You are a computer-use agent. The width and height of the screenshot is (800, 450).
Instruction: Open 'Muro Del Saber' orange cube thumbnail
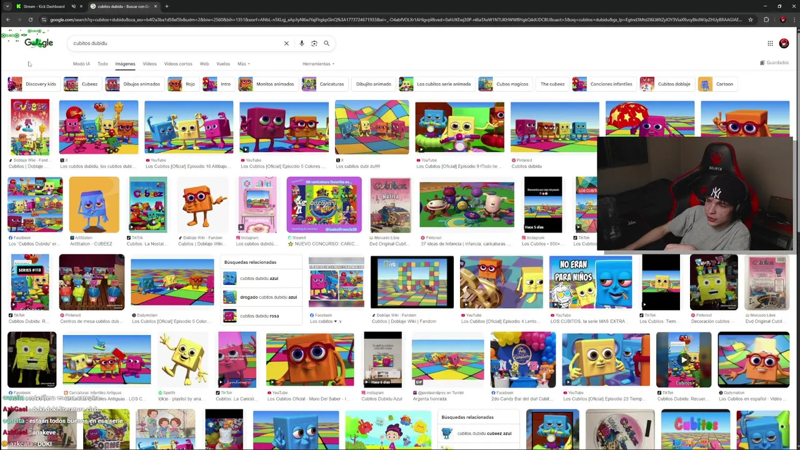click(x=310, y=359)
